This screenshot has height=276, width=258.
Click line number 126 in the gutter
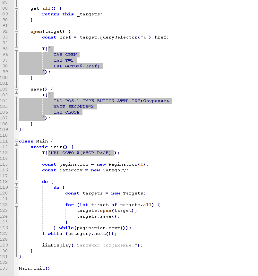[4, 228]
